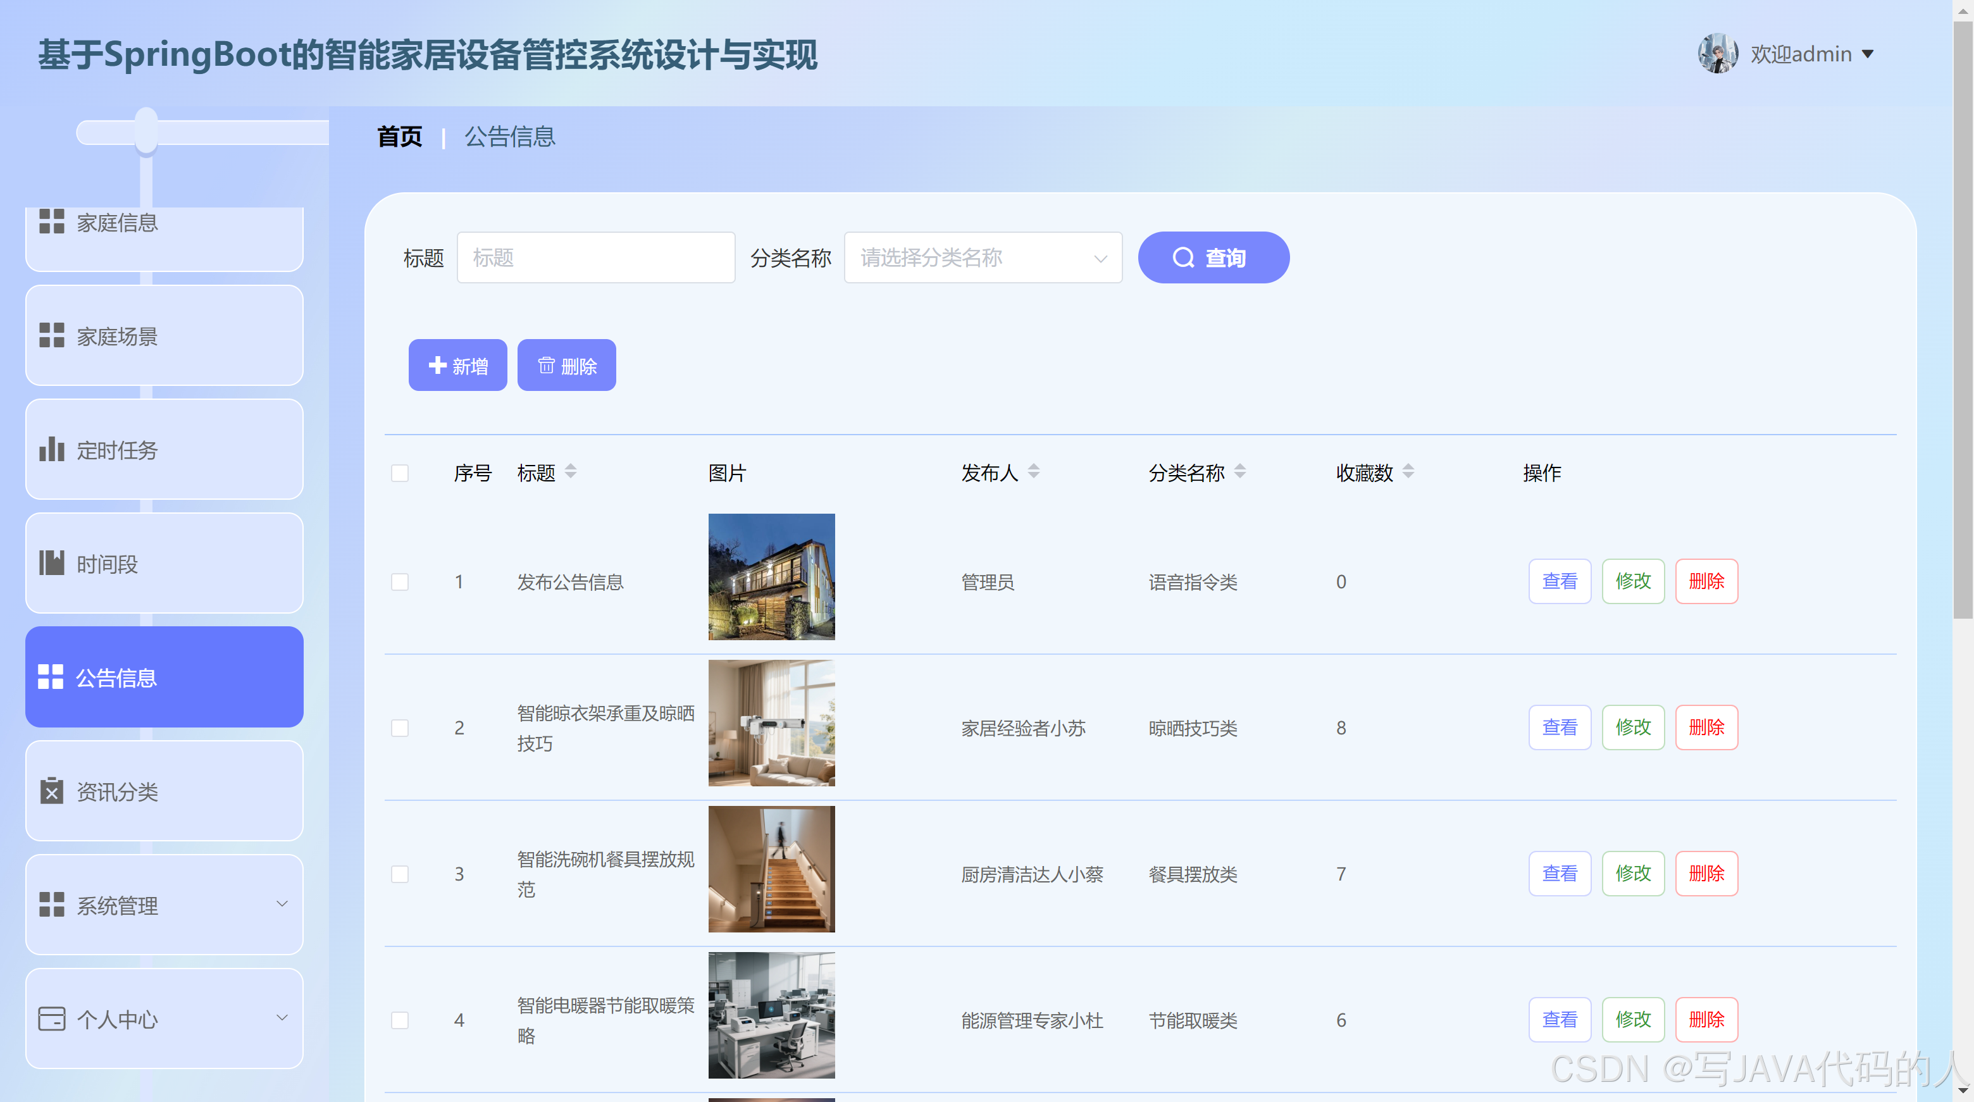Click 删除 for 发布公告信息 row
The width and height of the screenshot is (1974, 1102).
[1706, 581]
